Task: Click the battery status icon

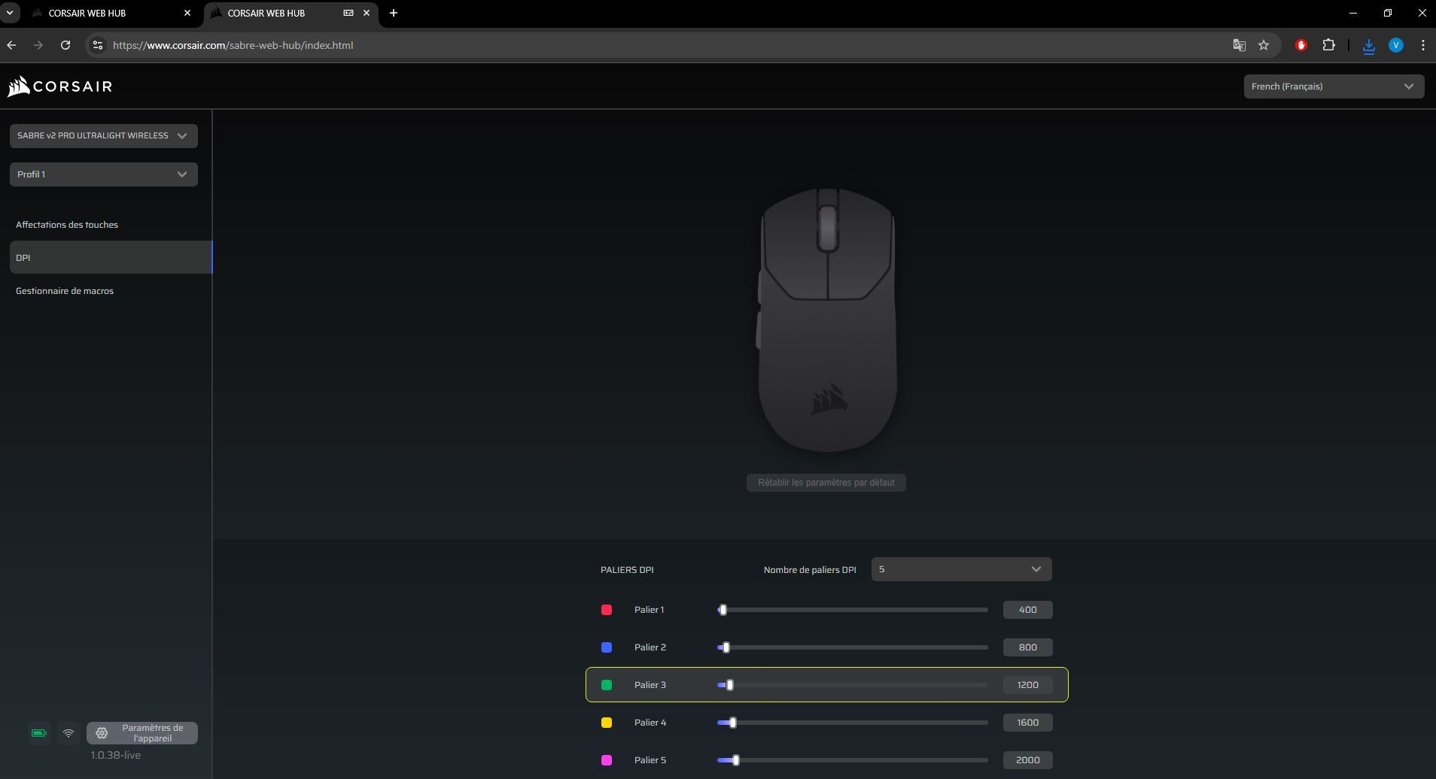Action: point(38,732)
